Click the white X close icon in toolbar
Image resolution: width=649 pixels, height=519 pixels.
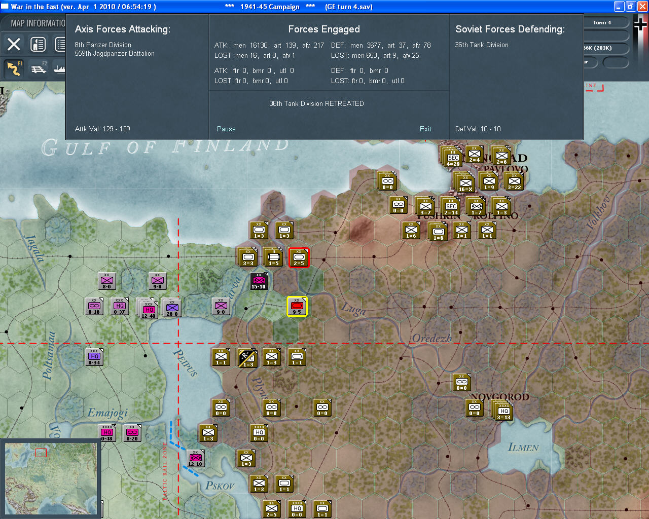(14, 45)
